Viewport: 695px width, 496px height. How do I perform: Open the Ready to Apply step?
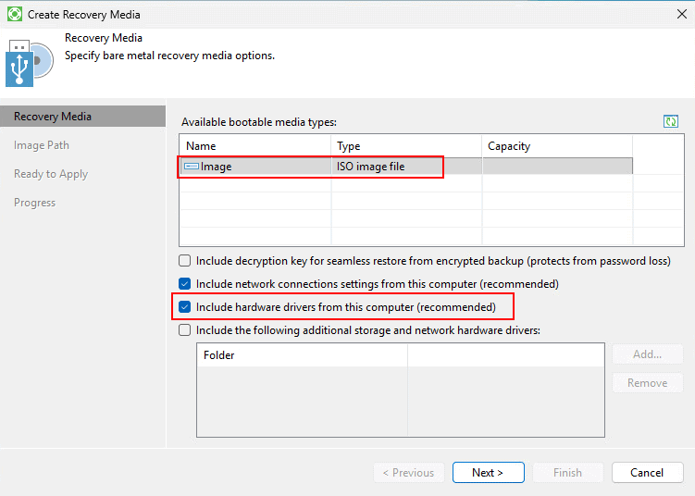click(x=51, y=174)
